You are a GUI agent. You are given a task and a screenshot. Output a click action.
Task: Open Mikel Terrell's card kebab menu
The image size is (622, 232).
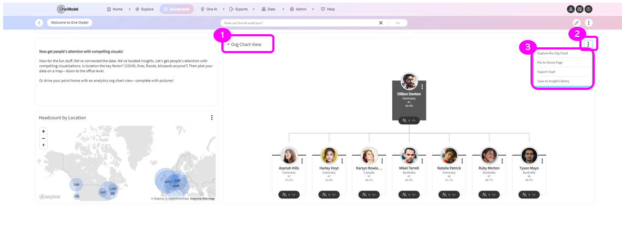(423, 161)
